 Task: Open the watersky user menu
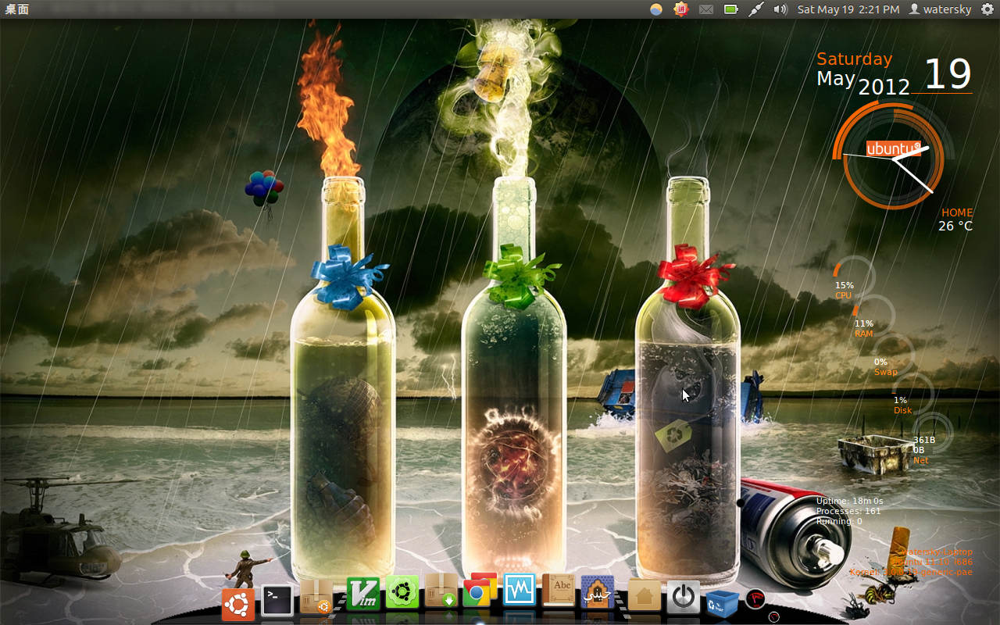(941, 9)
